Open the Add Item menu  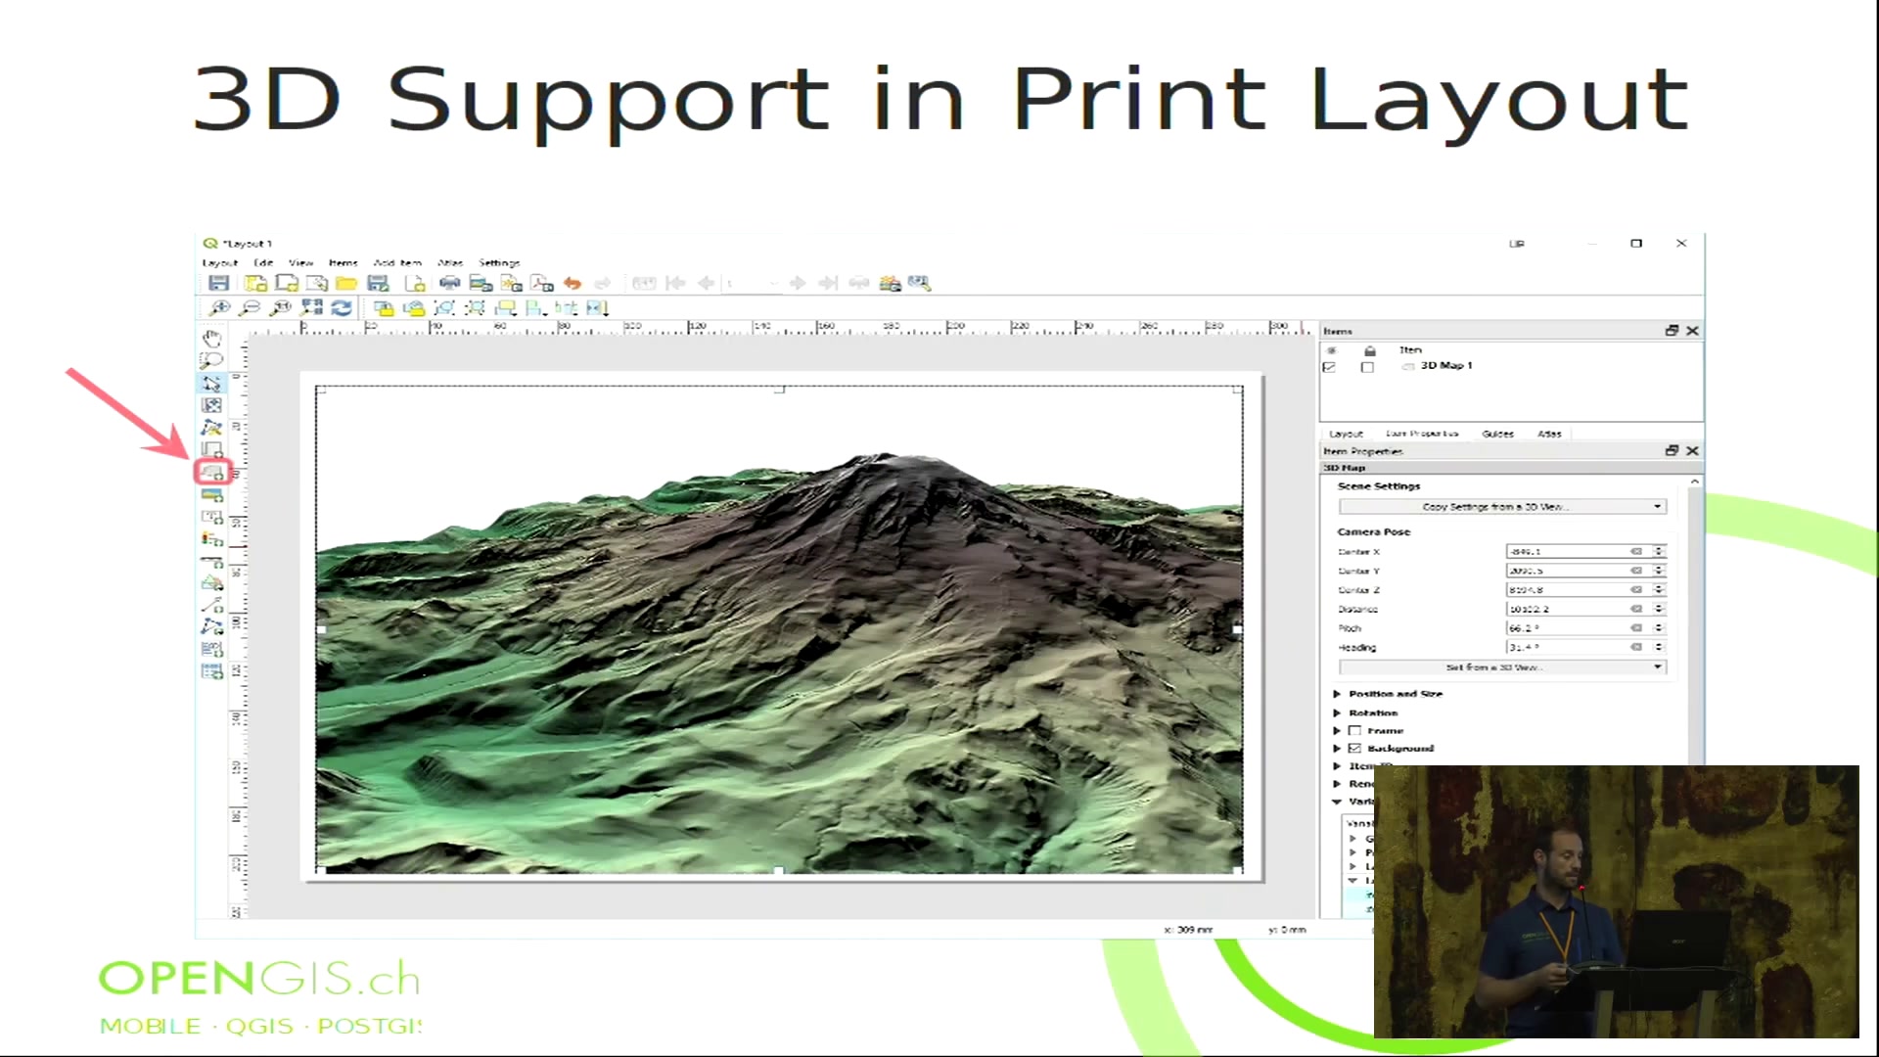pos(397,262)
